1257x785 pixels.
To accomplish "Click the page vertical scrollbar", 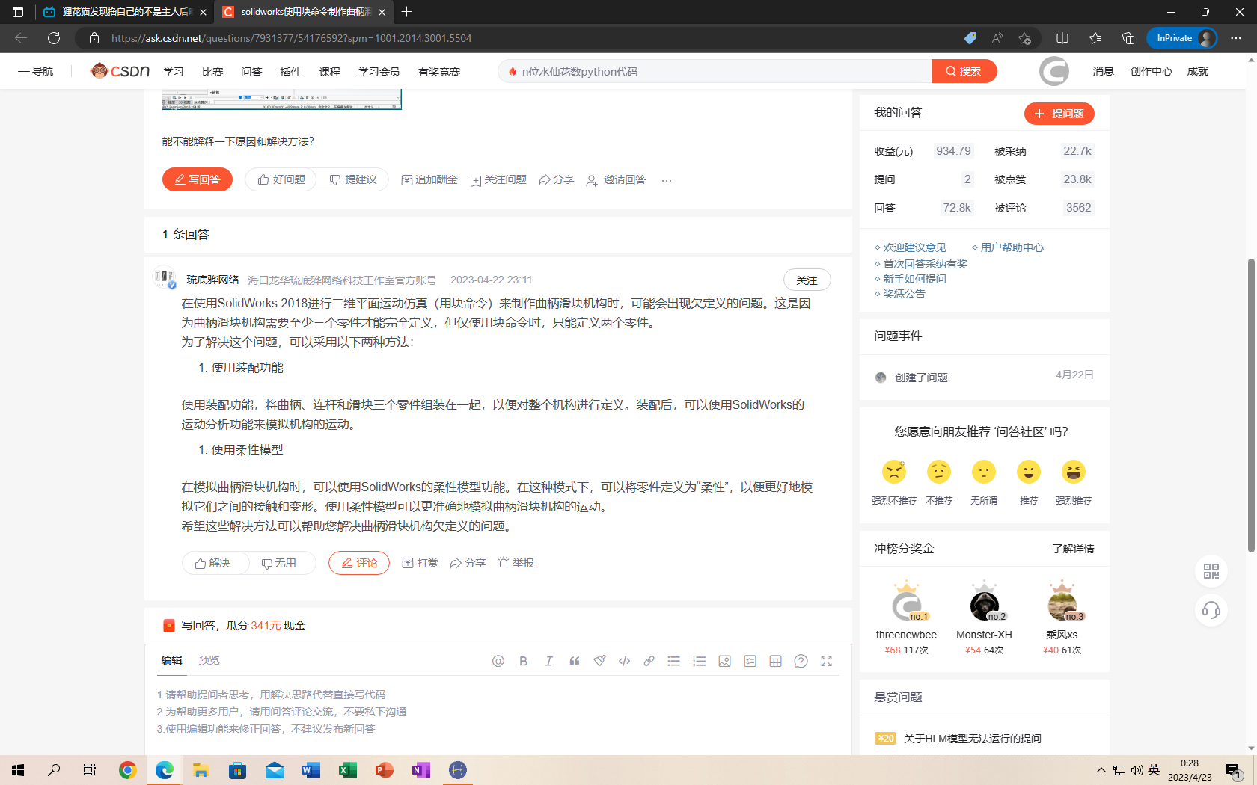I will tap(1251, 404).
